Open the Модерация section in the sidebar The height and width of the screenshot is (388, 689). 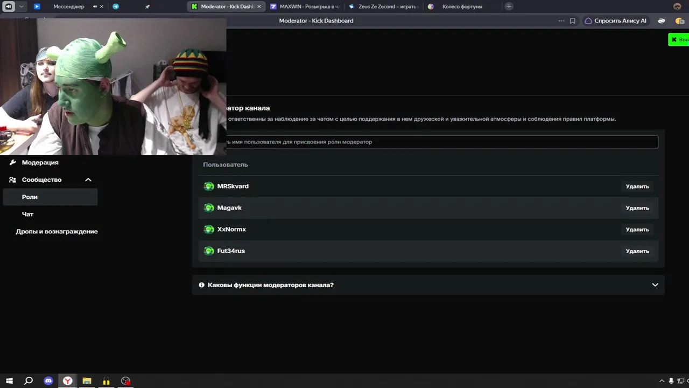click(40, 162)
